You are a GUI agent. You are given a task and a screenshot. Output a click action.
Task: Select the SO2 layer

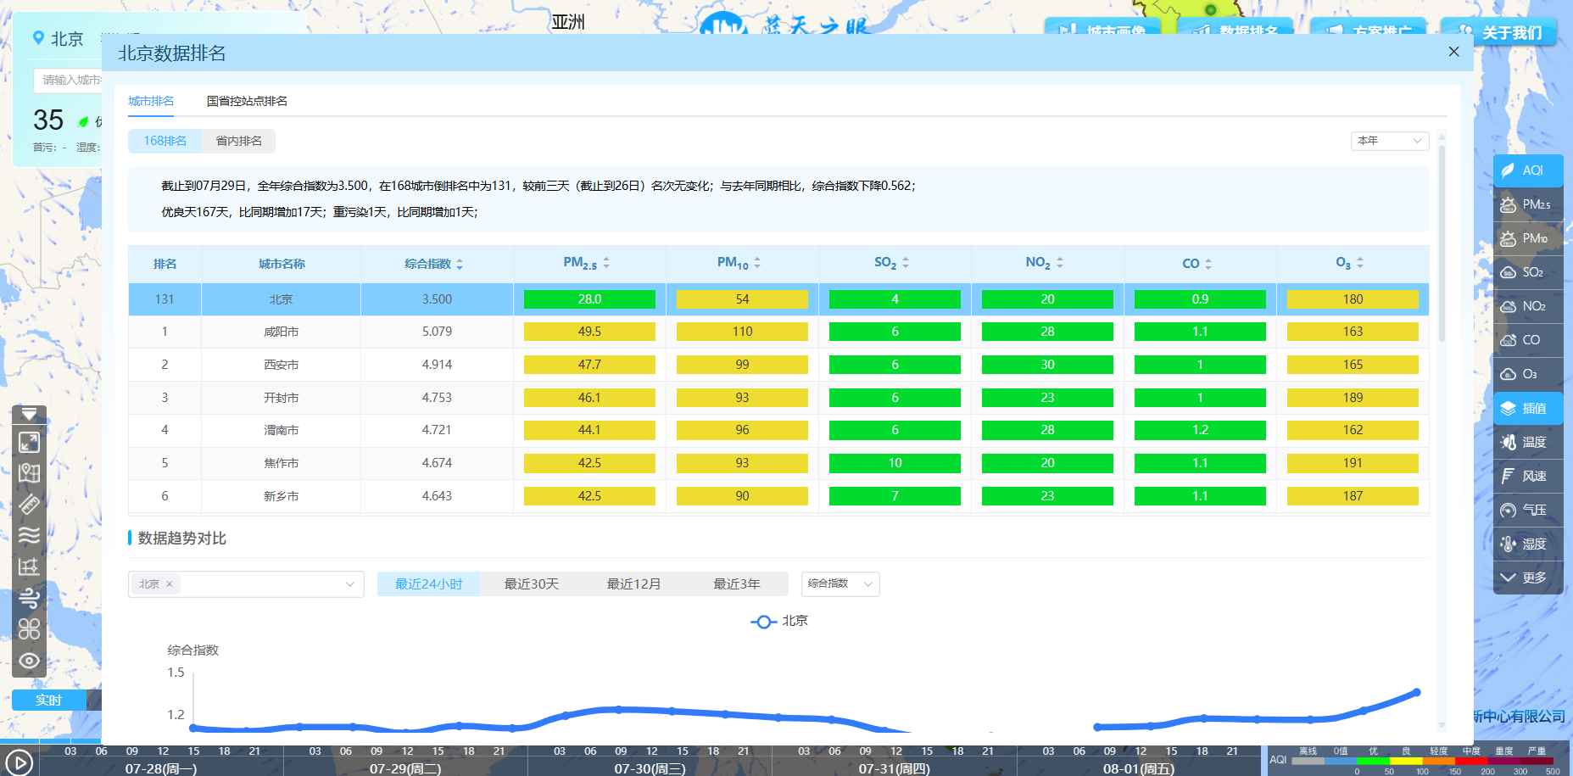[1528, 272]
